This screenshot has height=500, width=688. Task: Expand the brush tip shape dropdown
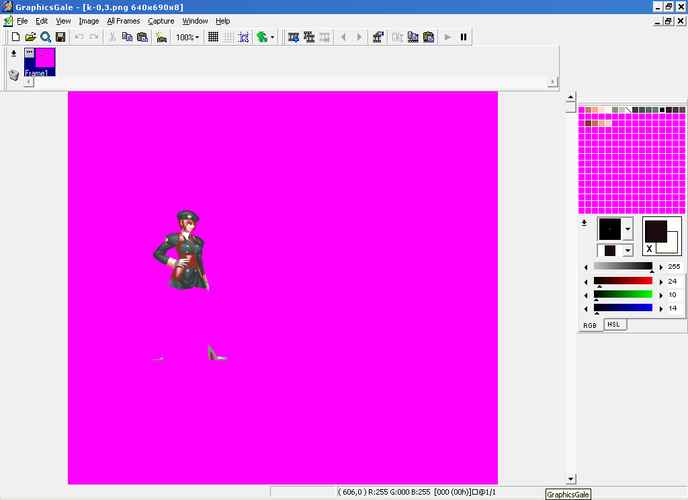[x=628, y=229]
